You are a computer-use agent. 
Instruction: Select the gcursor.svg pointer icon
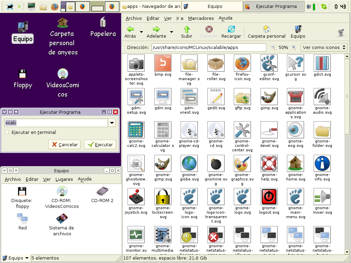coord(295,63)
